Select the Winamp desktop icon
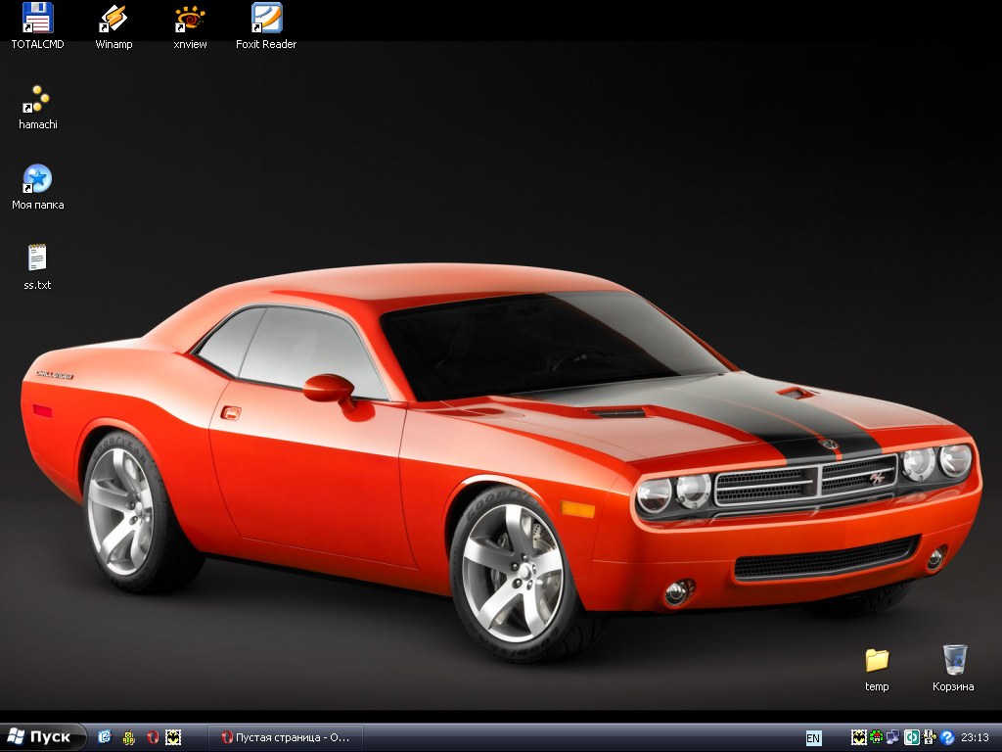 (114, 18)
